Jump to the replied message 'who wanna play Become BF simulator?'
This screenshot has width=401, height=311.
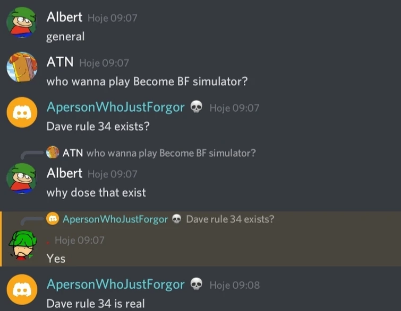pyautogui.click(x=171, y=153)
